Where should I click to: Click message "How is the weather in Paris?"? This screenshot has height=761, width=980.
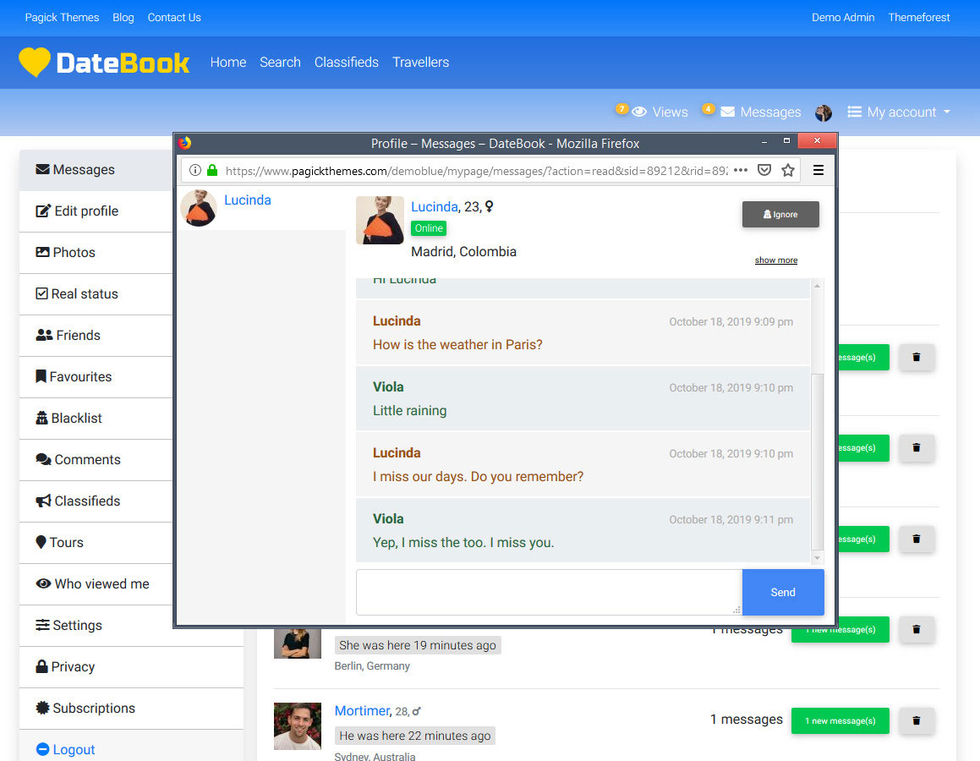pyautogui.click(x=457, y=345)
